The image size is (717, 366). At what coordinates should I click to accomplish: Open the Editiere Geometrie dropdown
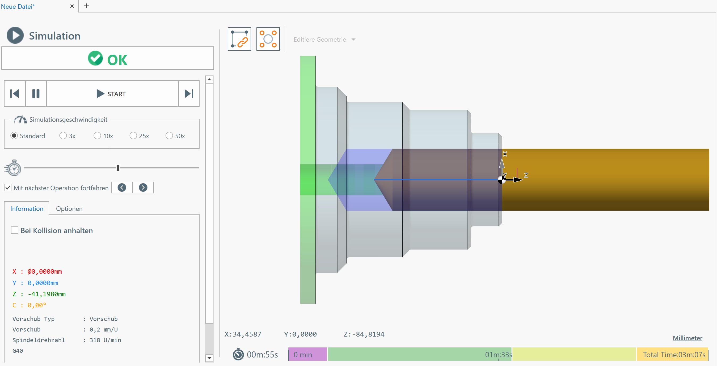(x=324, y=40)
